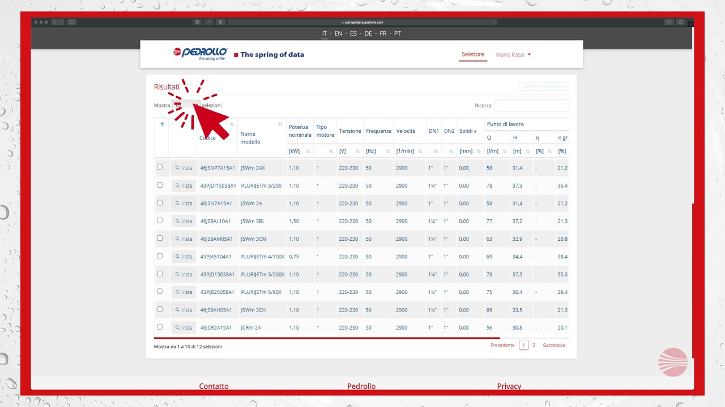Focus the Ricerca search field

click(531, 106)
